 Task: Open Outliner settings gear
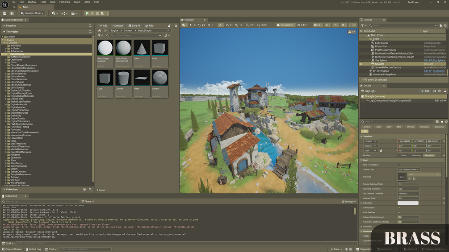click(445, 25)
